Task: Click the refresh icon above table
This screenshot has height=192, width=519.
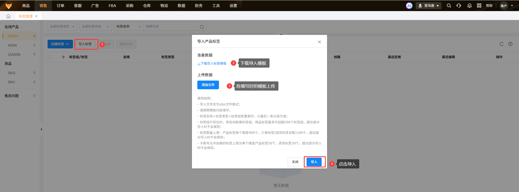Action: [501, 44]
